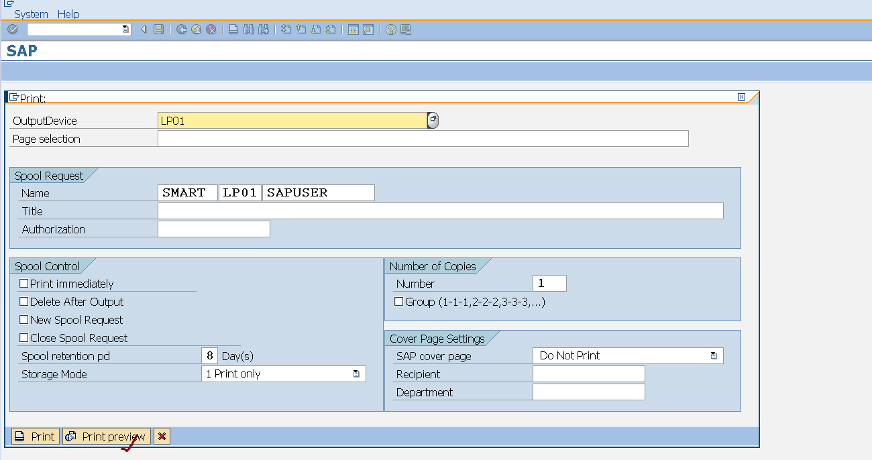Open Help with the question mark icon

coord(391,30)
